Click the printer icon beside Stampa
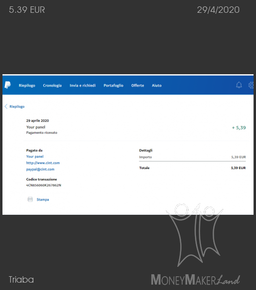This screenshot has height=290, width=256. point(30,200)
